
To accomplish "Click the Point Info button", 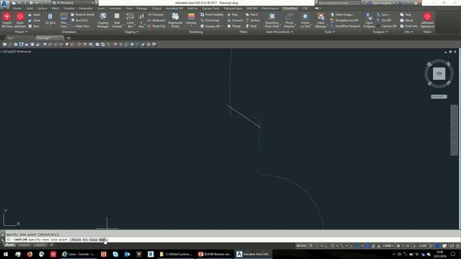I will point(408,26).
